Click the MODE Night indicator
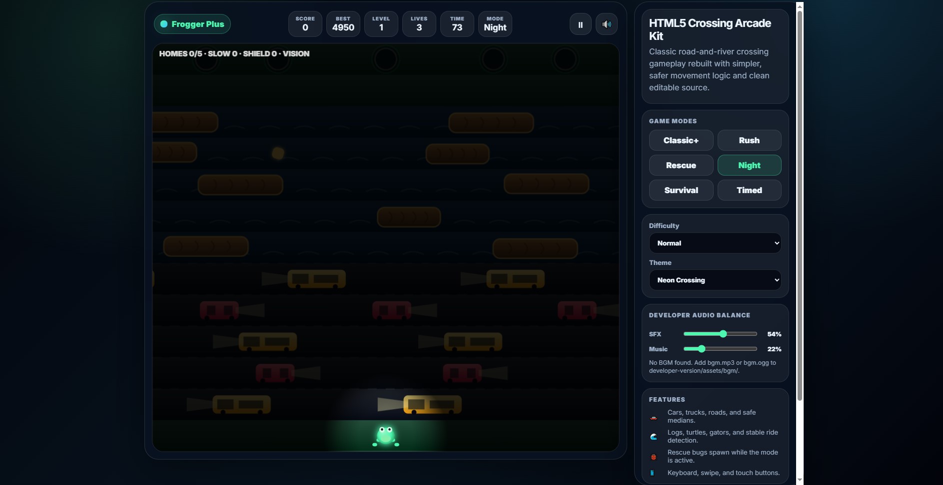This screenshot has width=943, height=485. 495,24
